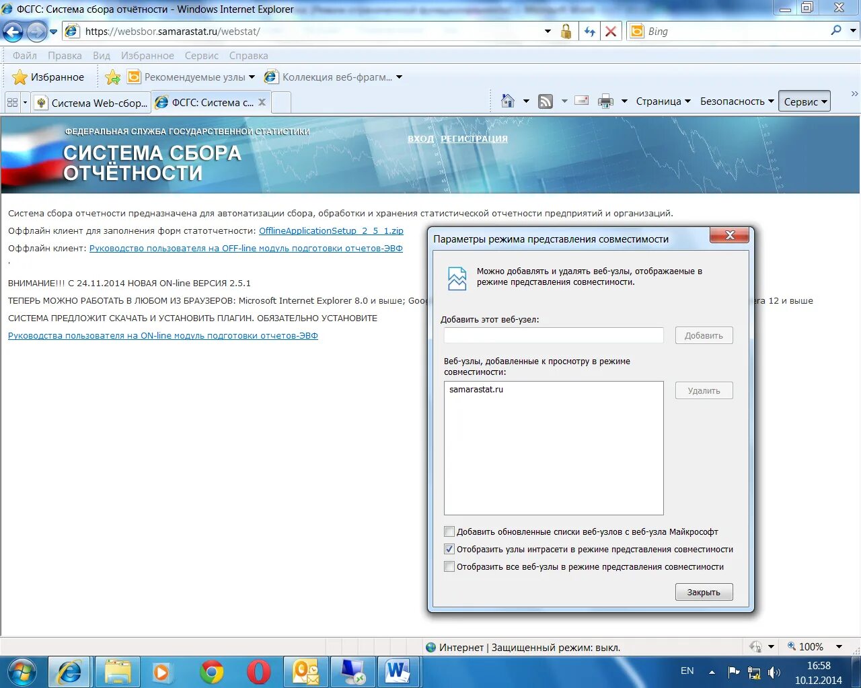Open RSS feeds icon in command bar
861x688 pixels.
click(546, 101)
